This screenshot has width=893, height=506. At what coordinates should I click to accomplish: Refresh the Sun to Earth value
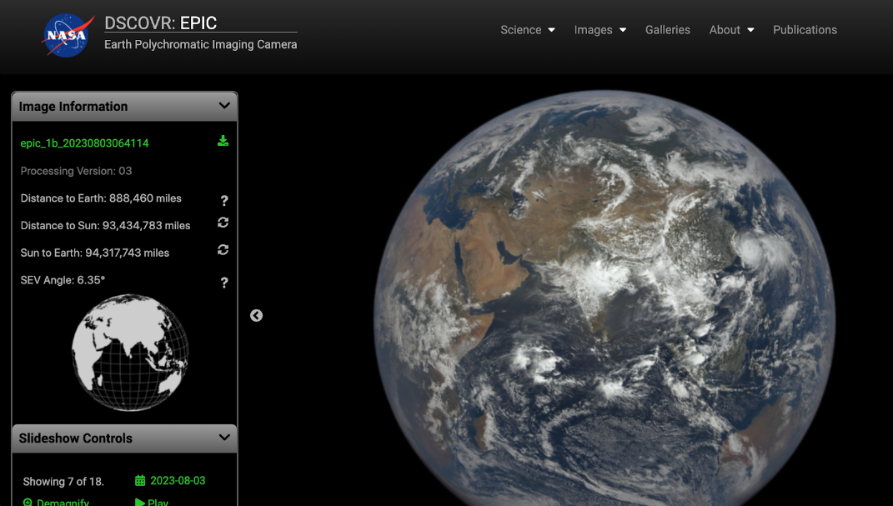point(223,250)
